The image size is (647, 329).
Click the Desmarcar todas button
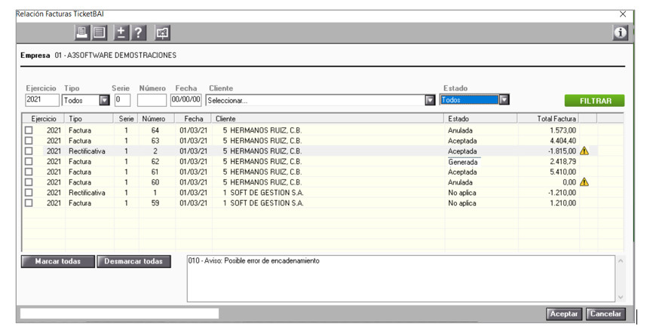133,261
